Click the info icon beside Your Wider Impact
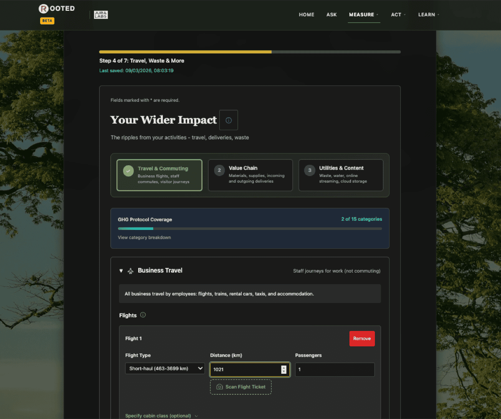Viewport: 501px width, 419px height. (x=228, y=120)
